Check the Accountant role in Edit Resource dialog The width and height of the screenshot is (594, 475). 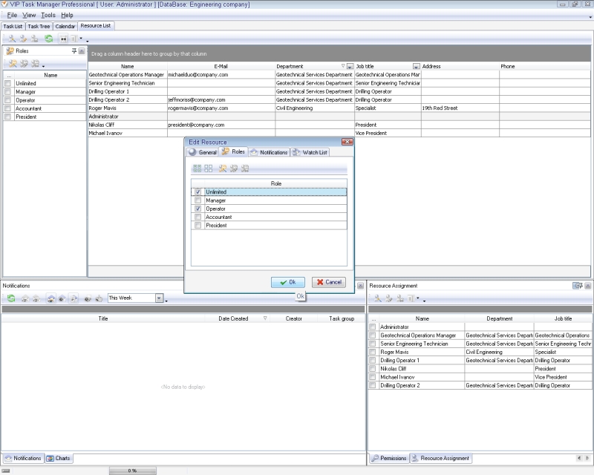[x=198, y=217]
